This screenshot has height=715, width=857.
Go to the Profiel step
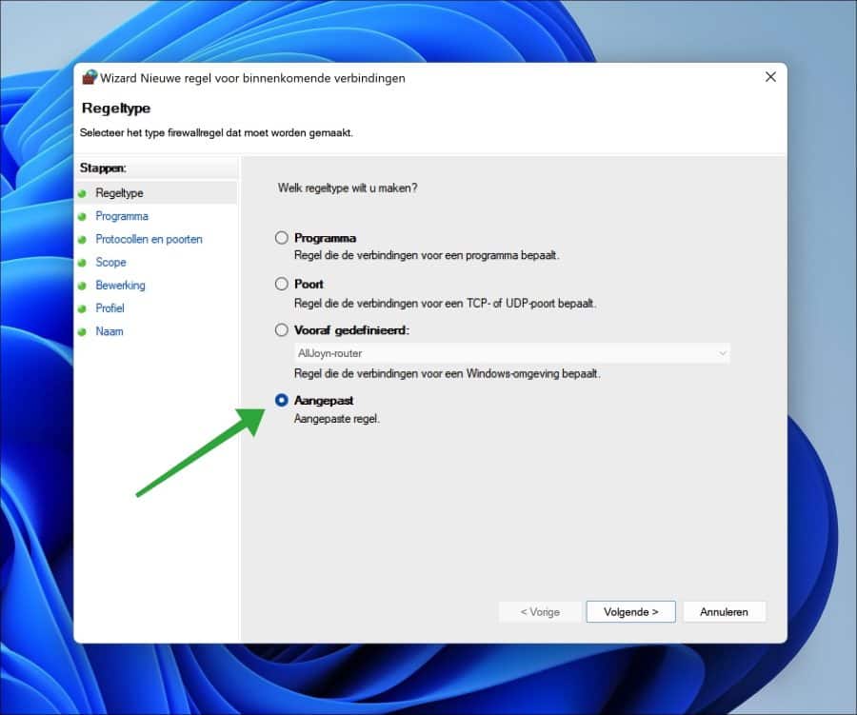[110, 308]
